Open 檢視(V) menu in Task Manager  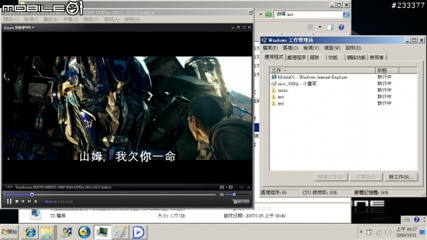pyautogui.click(x=311, y=48)
